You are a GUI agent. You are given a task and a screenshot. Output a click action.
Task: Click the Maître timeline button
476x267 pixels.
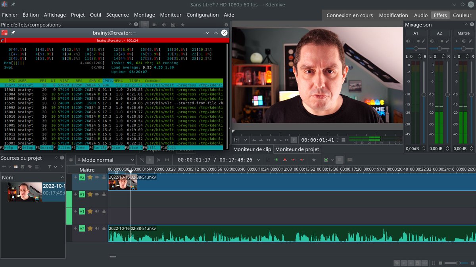(x=87, y=170)
